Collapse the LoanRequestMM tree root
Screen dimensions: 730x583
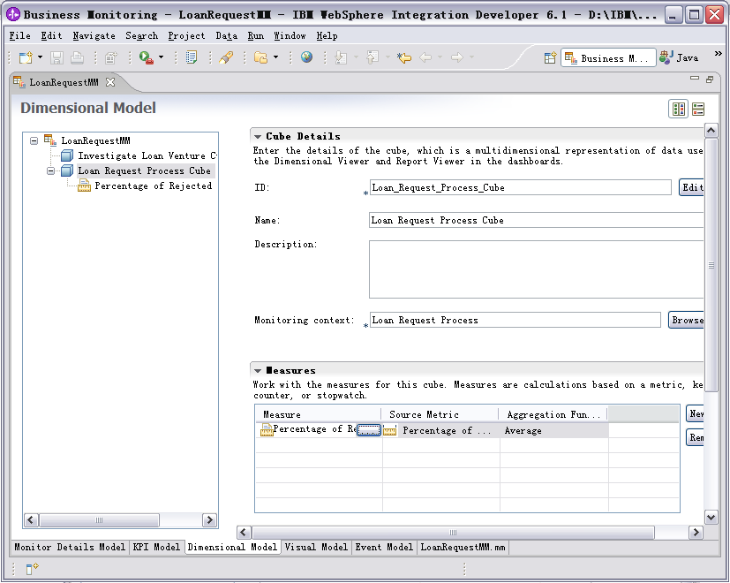coord(34,140)
